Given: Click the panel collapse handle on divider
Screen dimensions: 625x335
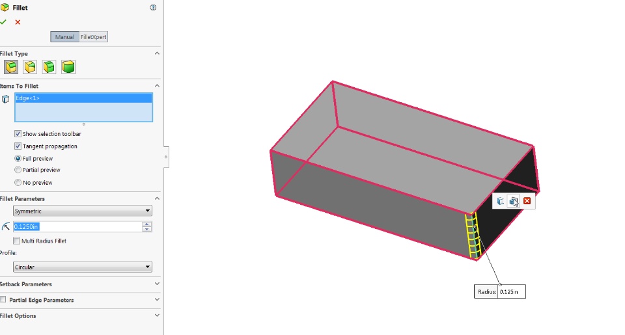Looking at the screenshot, I should [x=166, y=157].
